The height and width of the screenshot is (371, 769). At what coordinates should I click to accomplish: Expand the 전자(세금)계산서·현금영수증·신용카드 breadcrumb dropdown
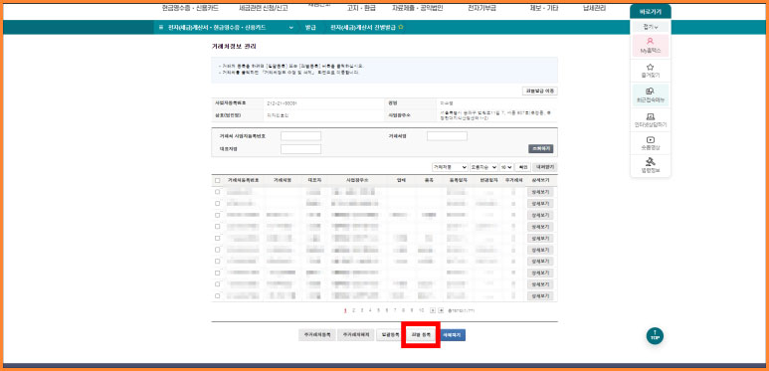[x=291, y=28]
